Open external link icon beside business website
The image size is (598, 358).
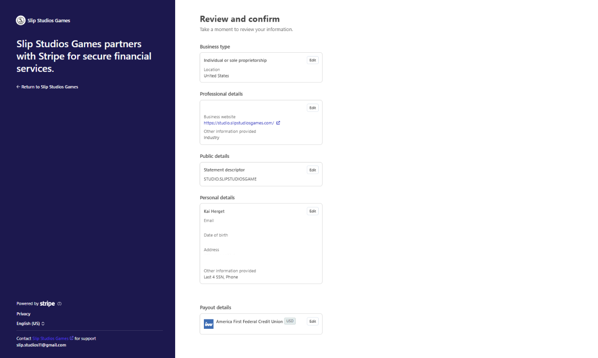click(x=278, y=123)
